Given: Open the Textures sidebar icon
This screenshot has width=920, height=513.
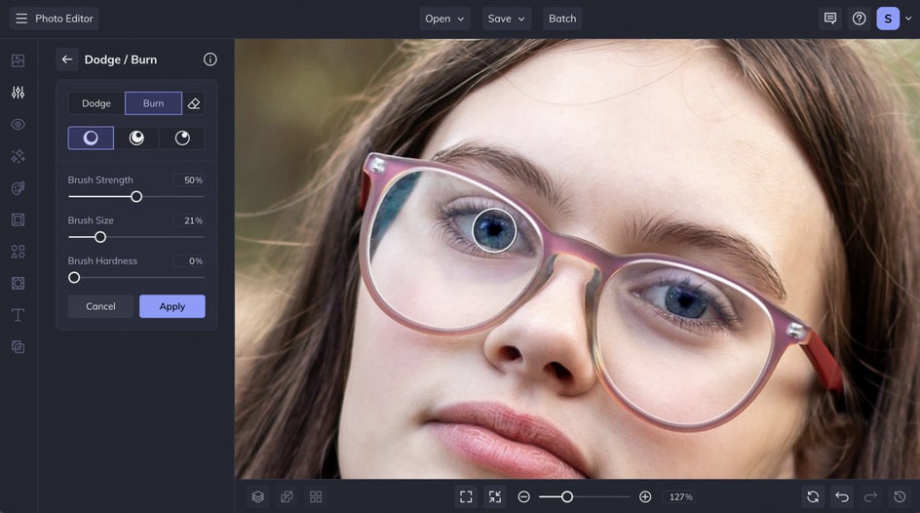Looking at the screenshot, I should (19, 284).
